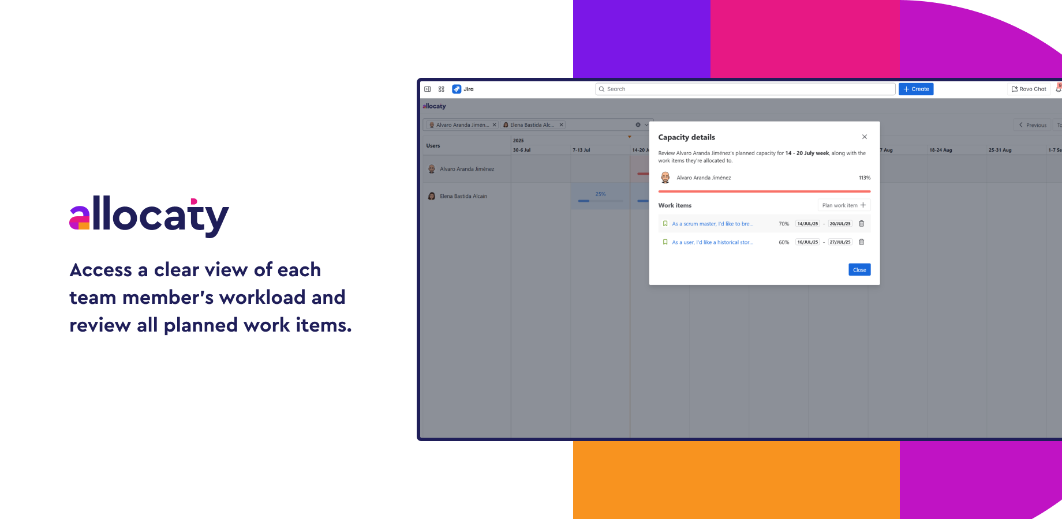The height and width of the screenshot is (519, 1062).
Task: Remove Alvaro Aranda Jiménez filter chip
Action: pyautogui.click(x=494, y=125)
